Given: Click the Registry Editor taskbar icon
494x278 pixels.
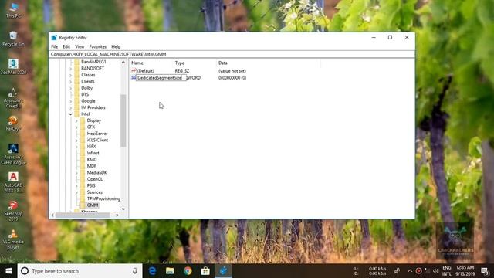Looking at the screenshot, I should pyautogui.click(x=223, y=271).
